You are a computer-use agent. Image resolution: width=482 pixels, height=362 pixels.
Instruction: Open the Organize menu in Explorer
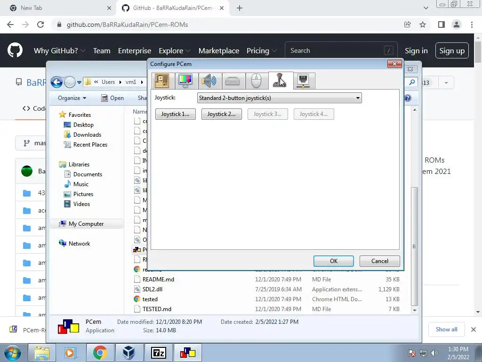72,98
